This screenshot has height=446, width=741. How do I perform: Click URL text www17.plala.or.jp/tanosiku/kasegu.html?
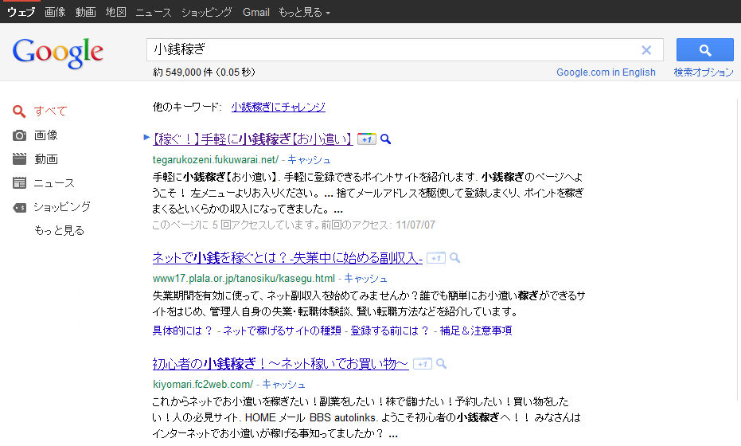[244, 279]
